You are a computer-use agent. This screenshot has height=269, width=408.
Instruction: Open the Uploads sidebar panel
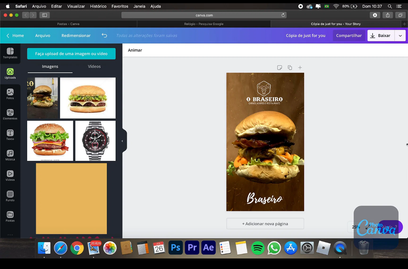[10, 74]
